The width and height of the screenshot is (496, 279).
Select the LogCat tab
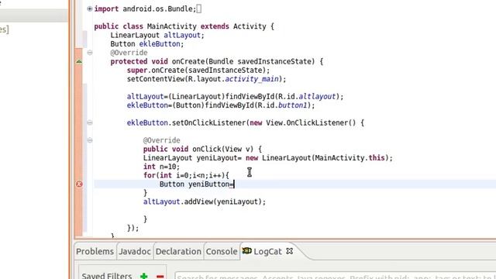(267, 251)
